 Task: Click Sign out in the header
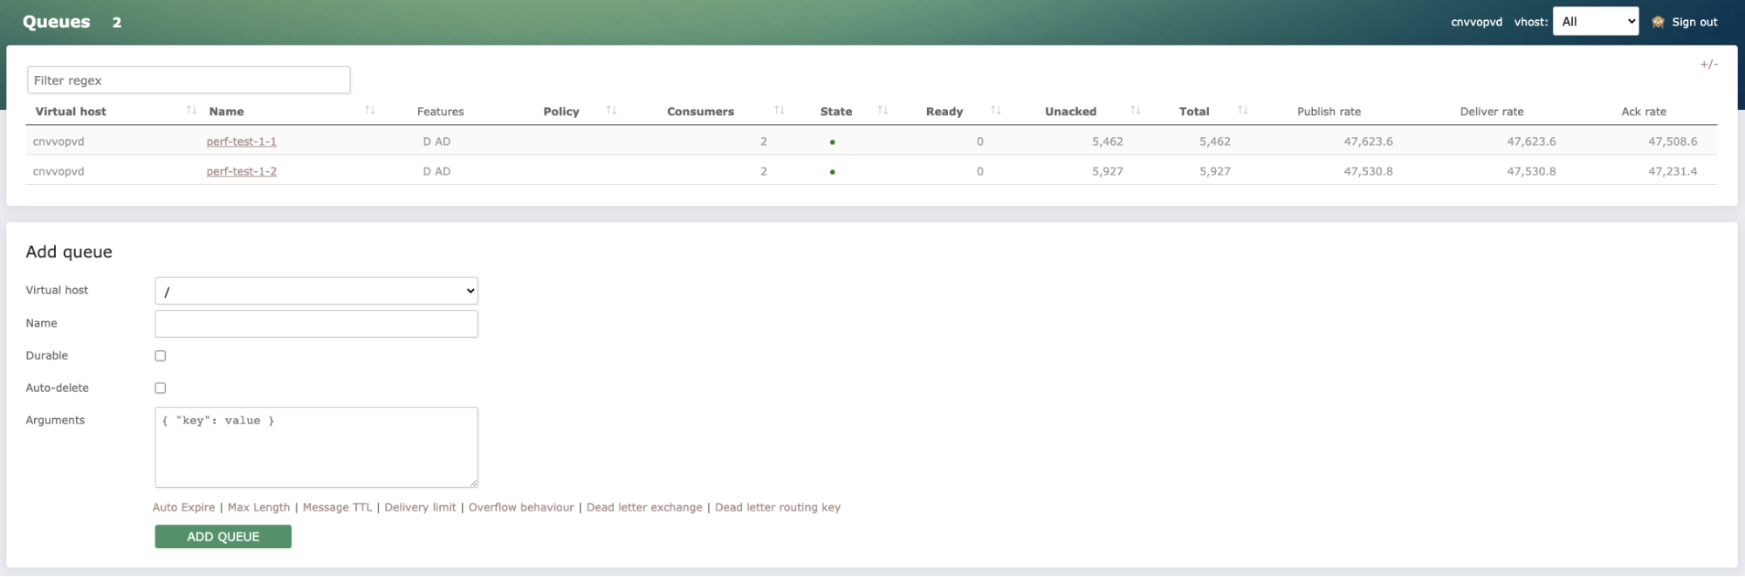tap(1693, 22)
